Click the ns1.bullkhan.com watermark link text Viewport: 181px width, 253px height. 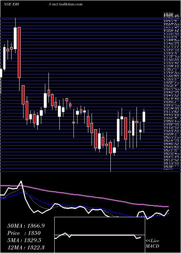[68, 4]
